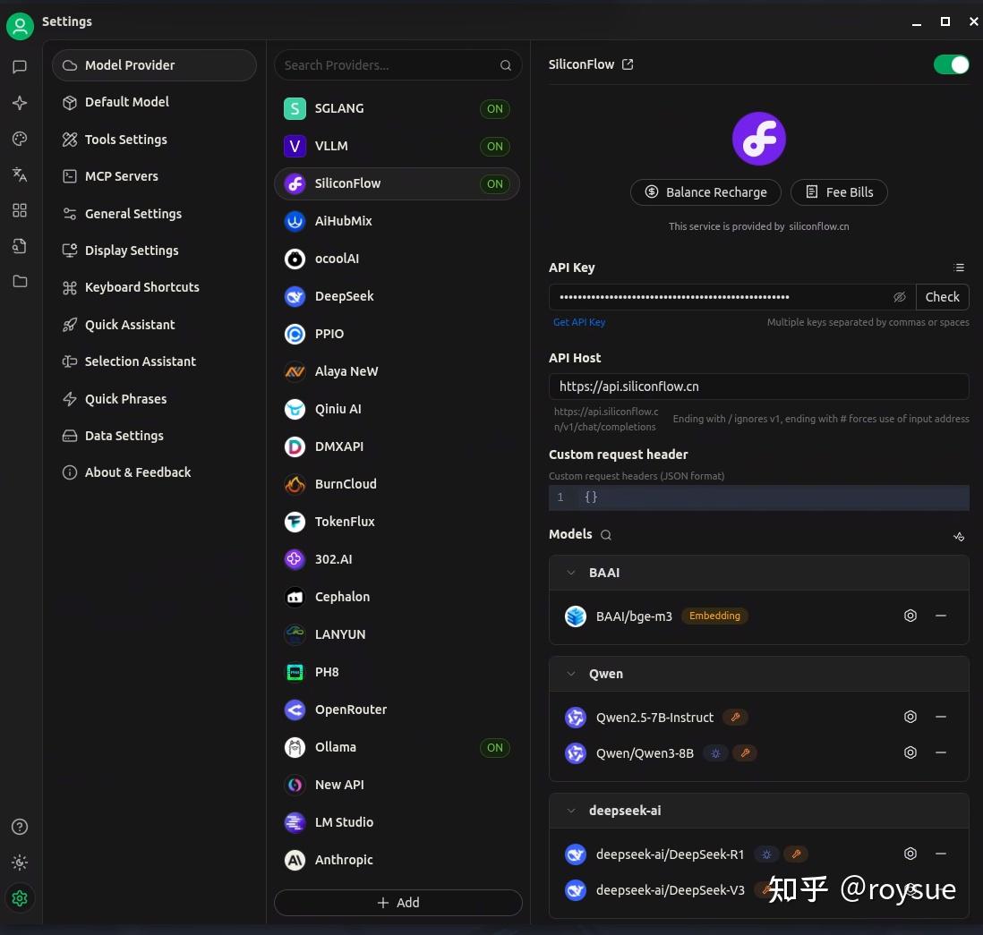Add a new provider with Add button
This screenshot has height=935, width=983.
[x=397, y=903]
